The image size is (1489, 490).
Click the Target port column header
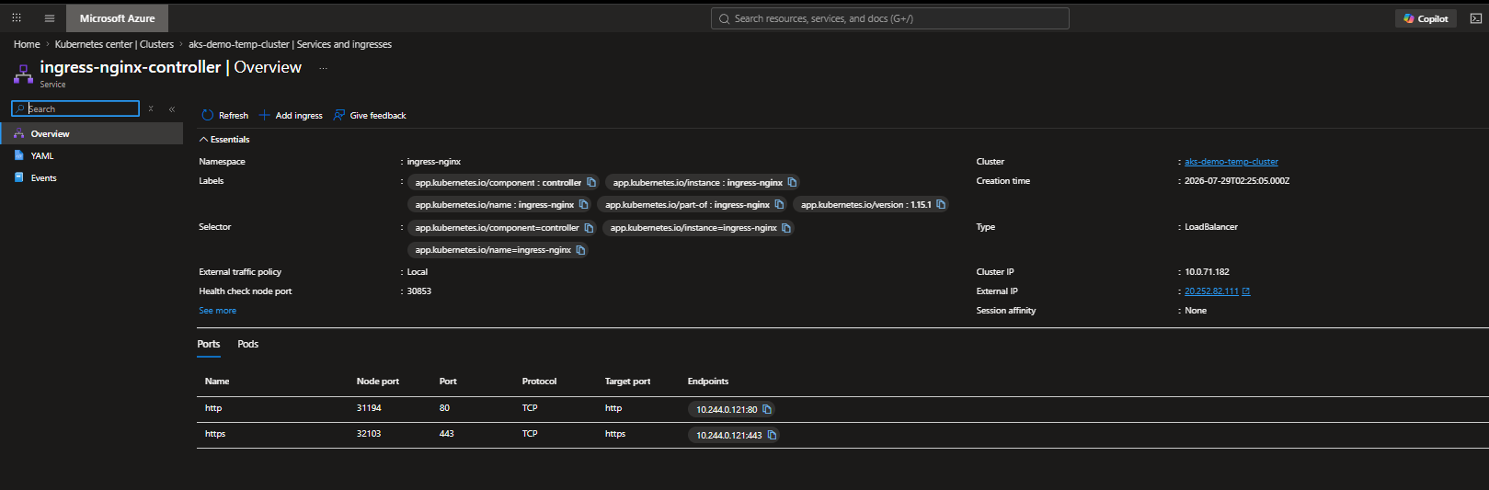coord(628,382)
